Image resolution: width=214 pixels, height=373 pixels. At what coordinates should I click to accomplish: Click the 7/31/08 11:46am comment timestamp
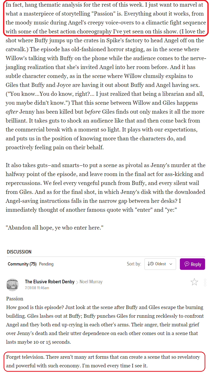tap(37, 288)
